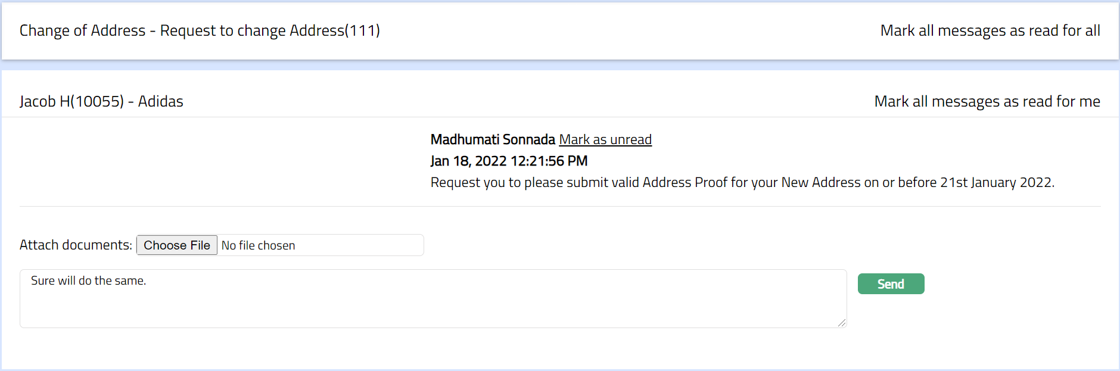Send the reply with the Send button
1120x371 pixels.
pos(891,284)
